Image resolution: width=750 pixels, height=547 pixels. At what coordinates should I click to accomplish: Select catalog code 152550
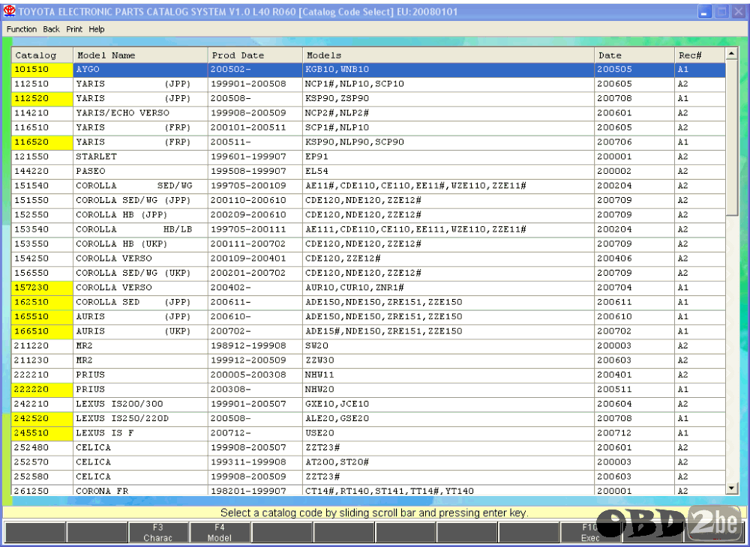[43, 215]
